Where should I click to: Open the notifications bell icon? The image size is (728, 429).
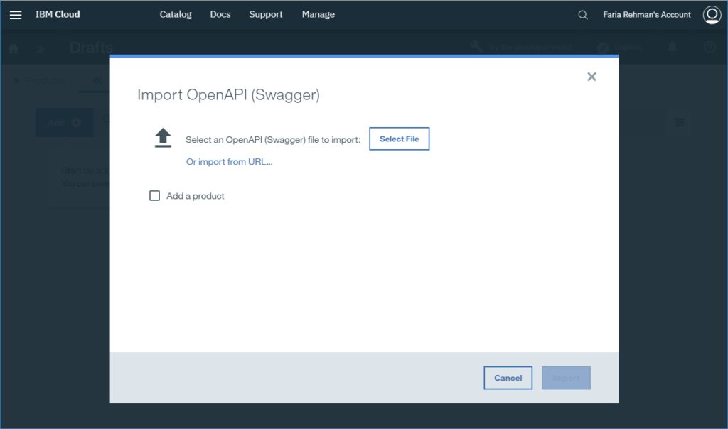pyautogui.click(x=672, y=47)
